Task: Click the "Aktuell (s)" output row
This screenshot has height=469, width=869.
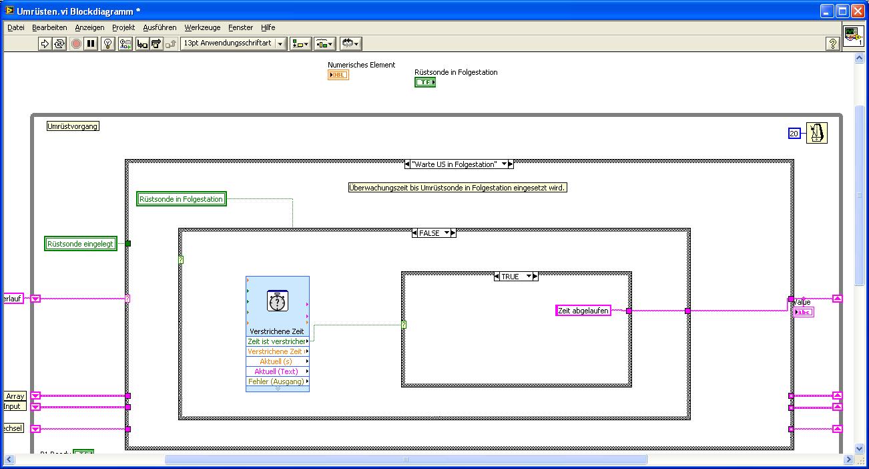Action: click(x=278, y=361)
